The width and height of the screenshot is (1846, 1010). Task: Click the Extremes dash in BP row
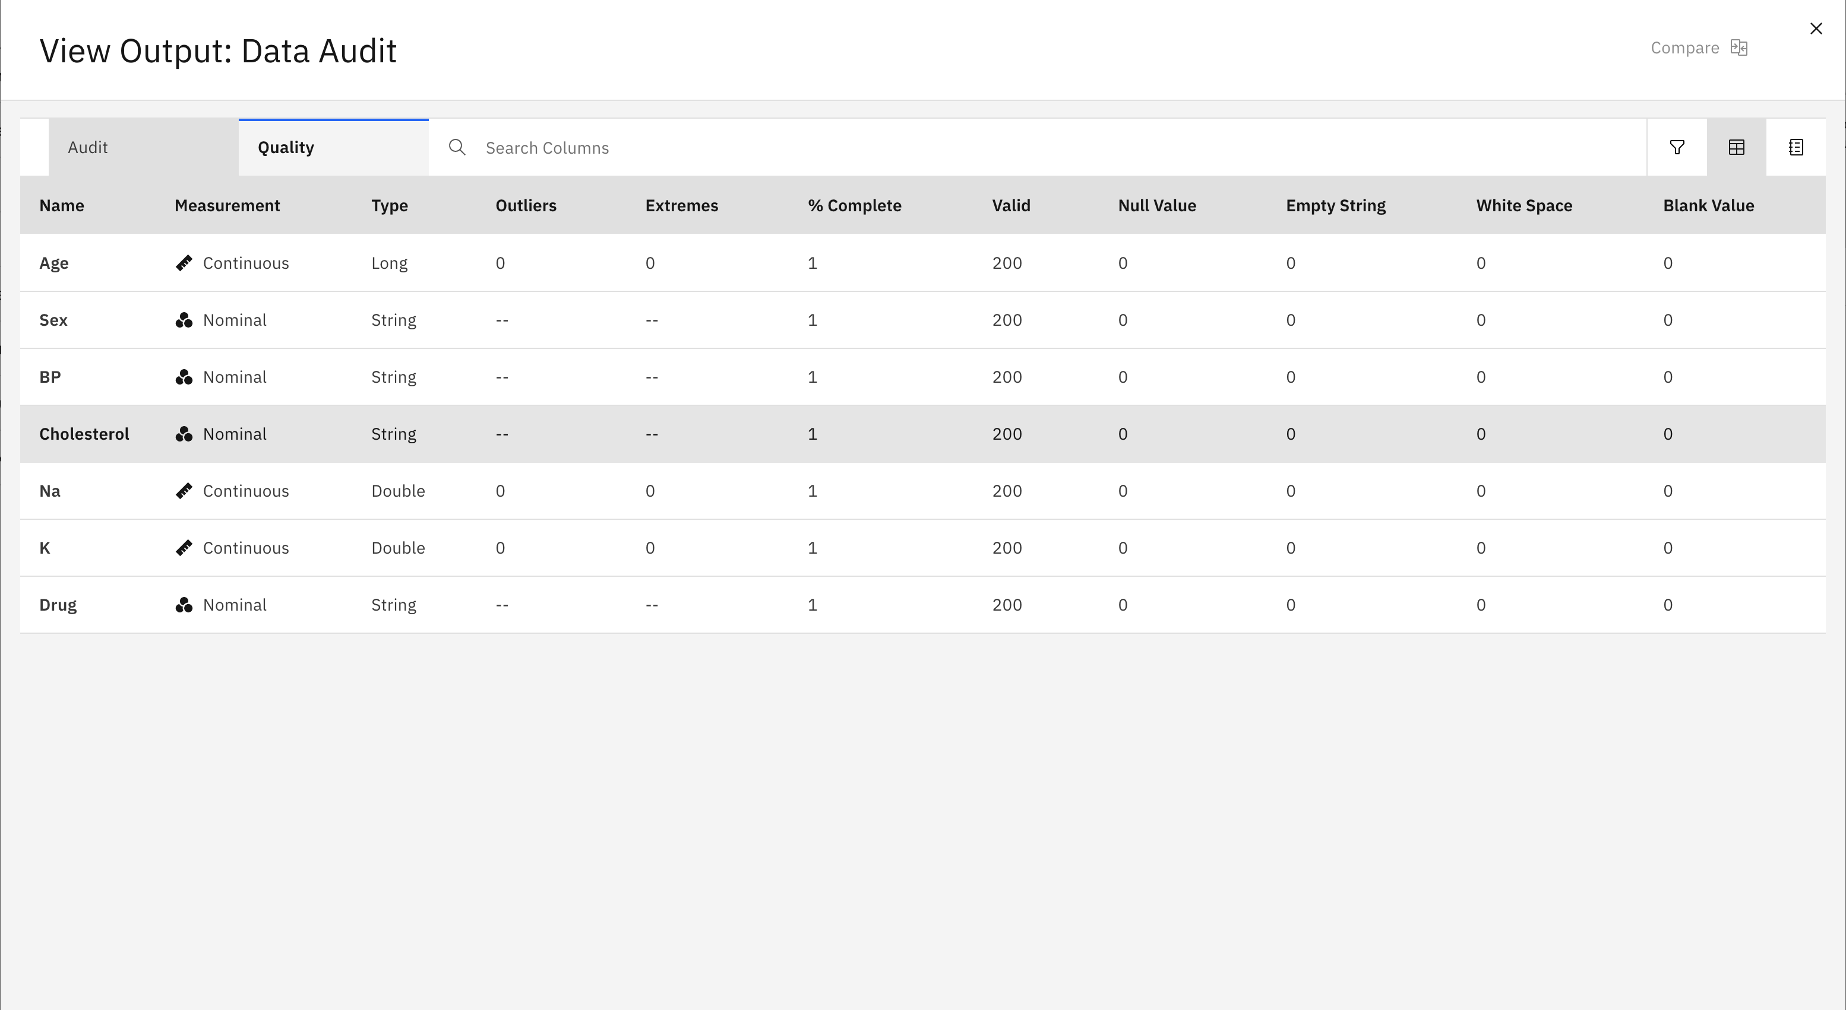[x=652, y=377]
